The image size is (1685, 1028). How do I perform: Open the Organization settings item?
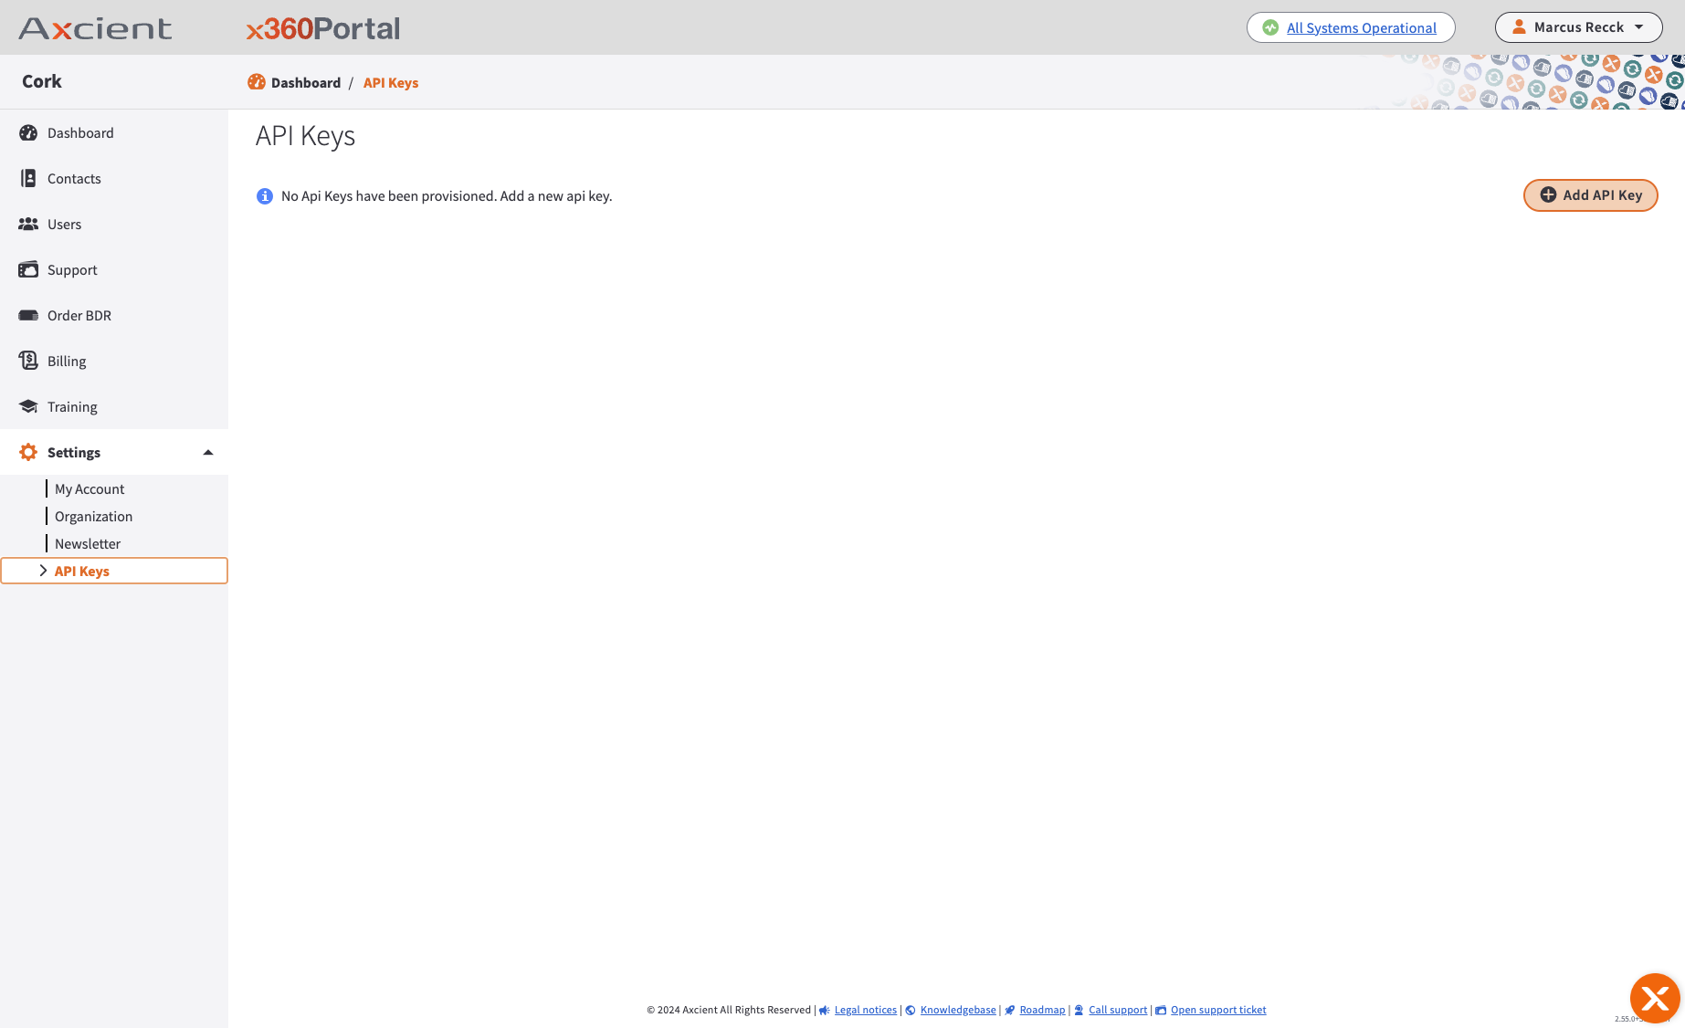(x=93, y=516)
